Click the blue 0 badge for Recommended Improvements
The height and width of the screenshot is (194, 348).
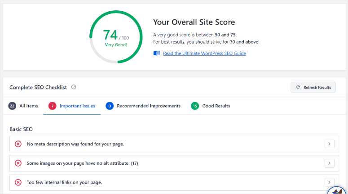[110, 106]
